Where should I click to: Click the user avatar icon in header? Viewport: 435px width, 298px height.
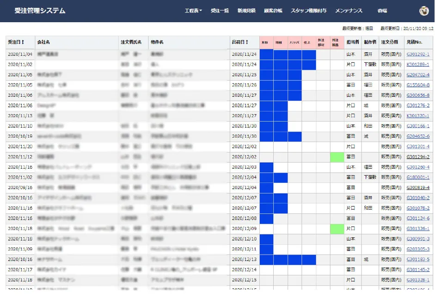click(x=423, y=11)
